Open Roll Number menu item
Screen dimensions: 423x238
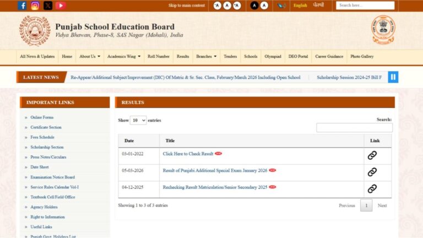[159, 56]
